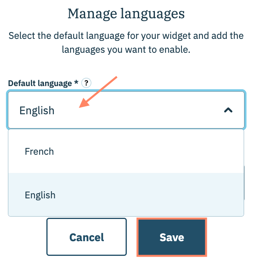
Task: Toggle the Default language dropdown arrow
Action: [x=228, y=110]
